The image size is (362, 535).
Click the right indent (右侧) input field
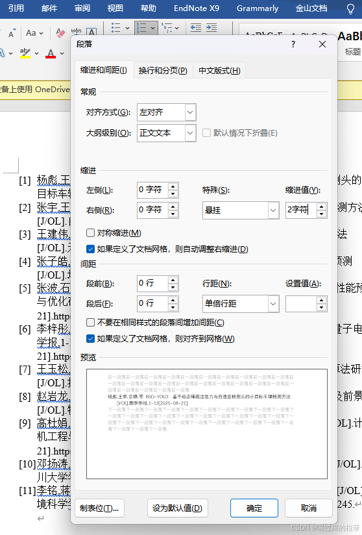pyautogui.click(x=152, y=210)
